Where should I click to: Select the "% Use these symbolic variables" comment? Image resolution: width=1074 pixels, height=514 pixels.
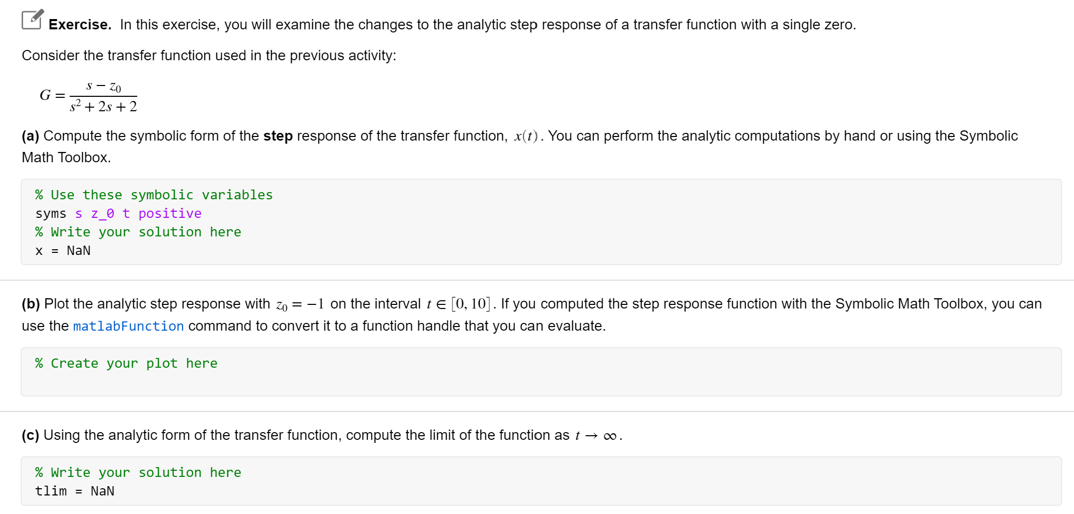point(154,195)
